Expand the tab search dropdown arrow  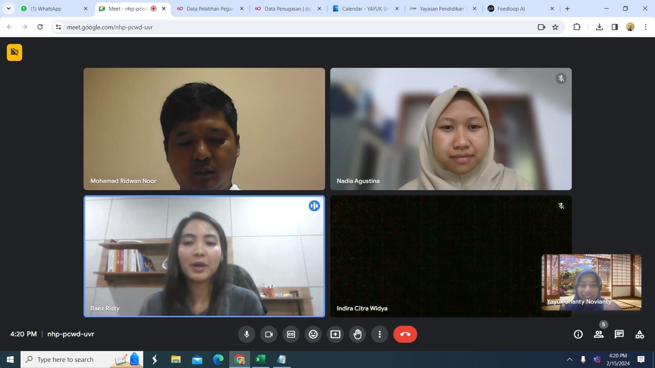pyautogui.click(x=9, y=9)
